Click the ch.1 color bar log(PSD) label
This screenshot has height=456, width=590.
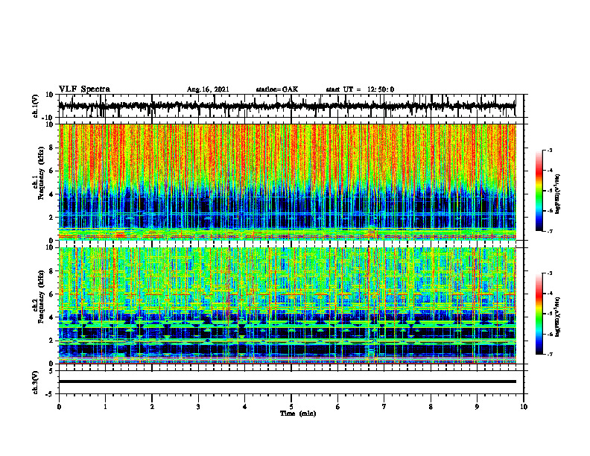(x=558, y=194)
